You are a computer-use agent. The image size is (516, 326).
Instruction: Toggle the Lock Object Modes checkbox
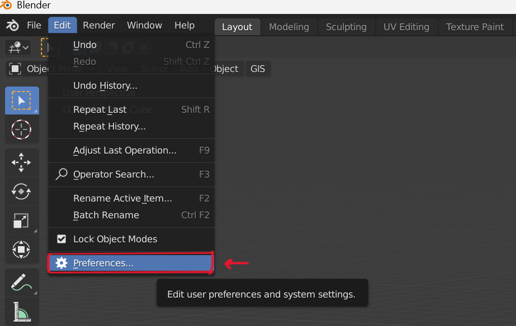click(x=61, y=239)
